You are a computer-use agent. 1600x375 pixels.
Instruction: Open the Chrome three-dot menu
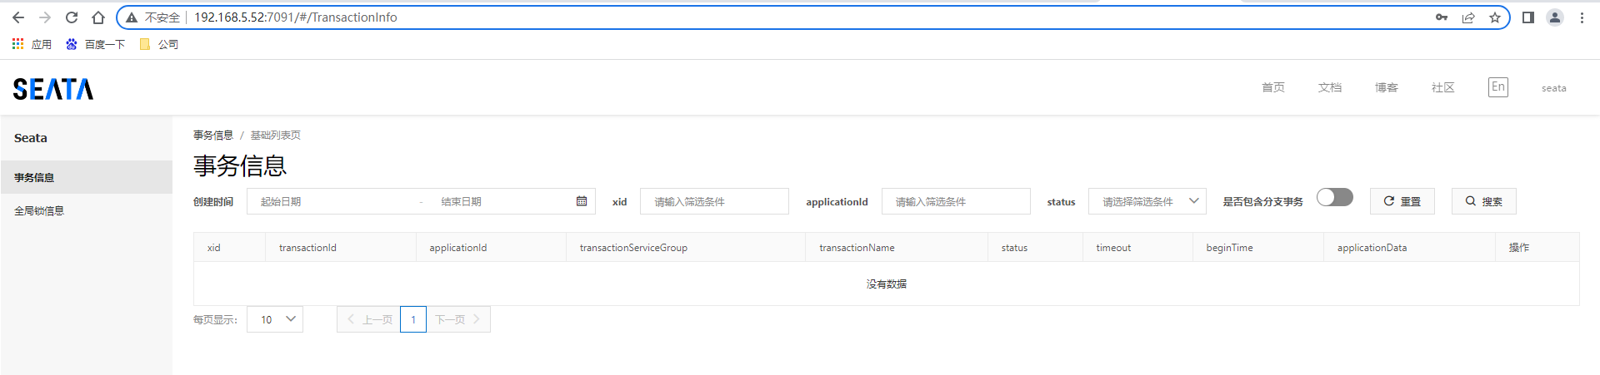pos(1582,17)
